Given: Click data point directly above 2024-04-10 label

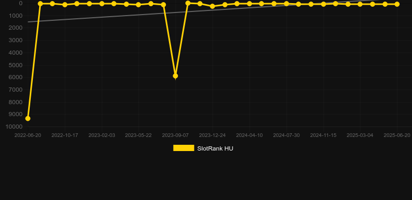Looking at the screenshot, I should pyautogui.click(x=249, y=4).
